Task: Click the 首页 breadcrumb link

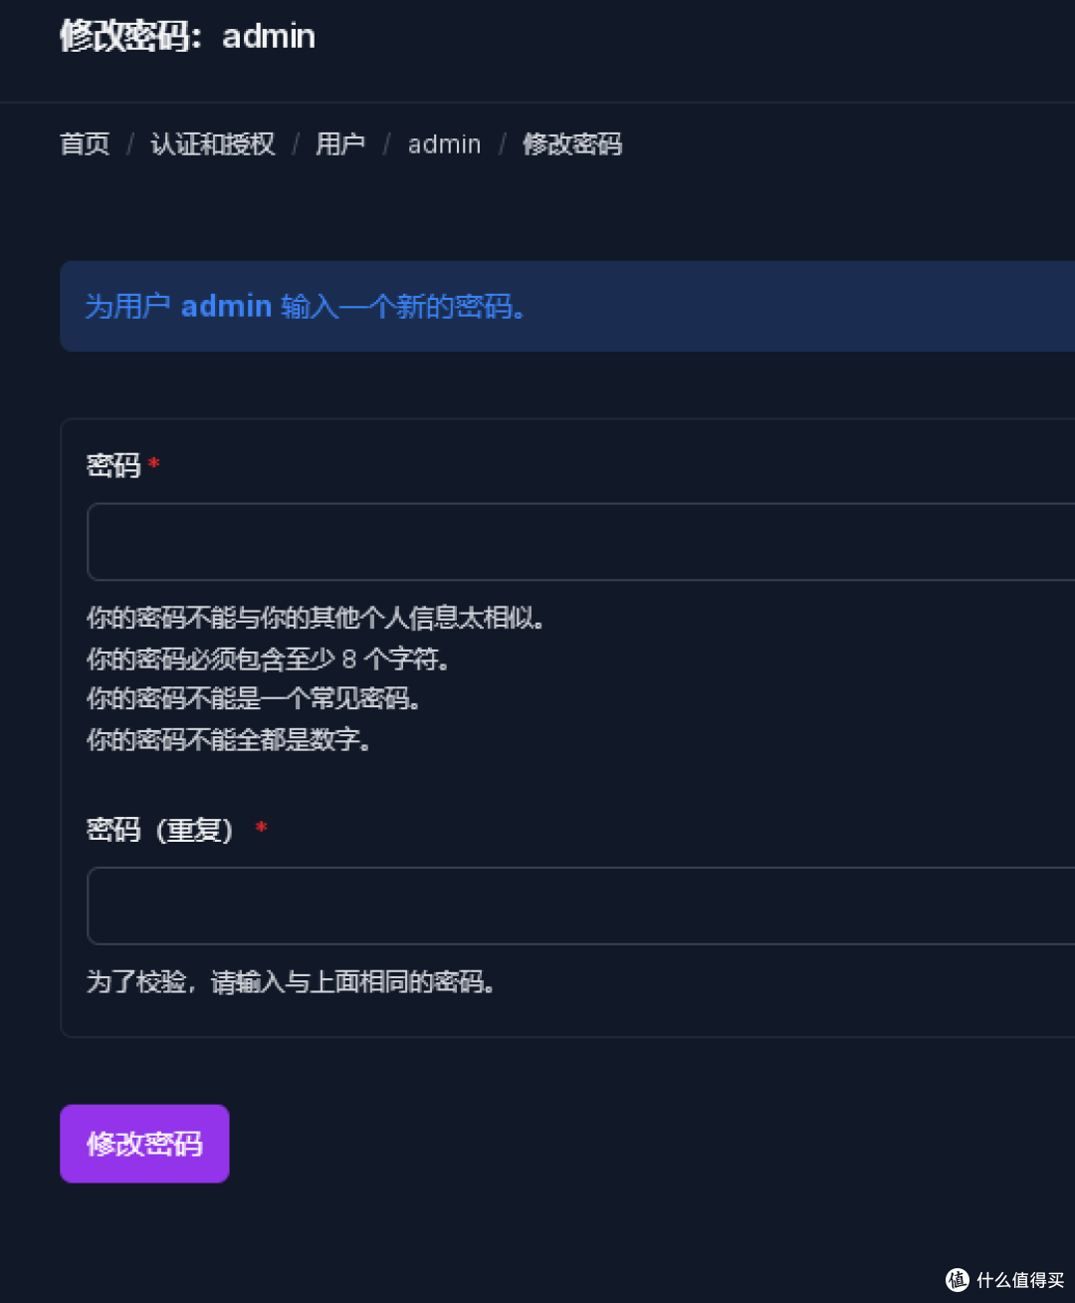Action: (85, 144)
